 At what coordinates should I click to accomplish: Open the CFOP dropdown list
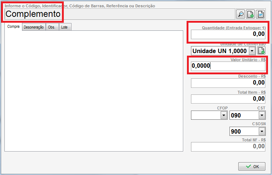[x=223, y=115]
